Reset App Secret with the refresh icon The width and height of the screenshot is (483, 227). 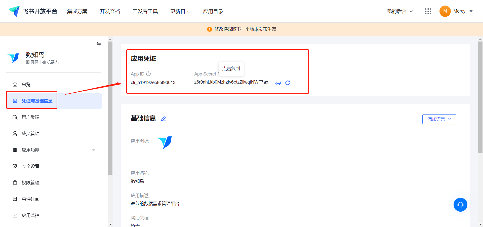[288, 83]
